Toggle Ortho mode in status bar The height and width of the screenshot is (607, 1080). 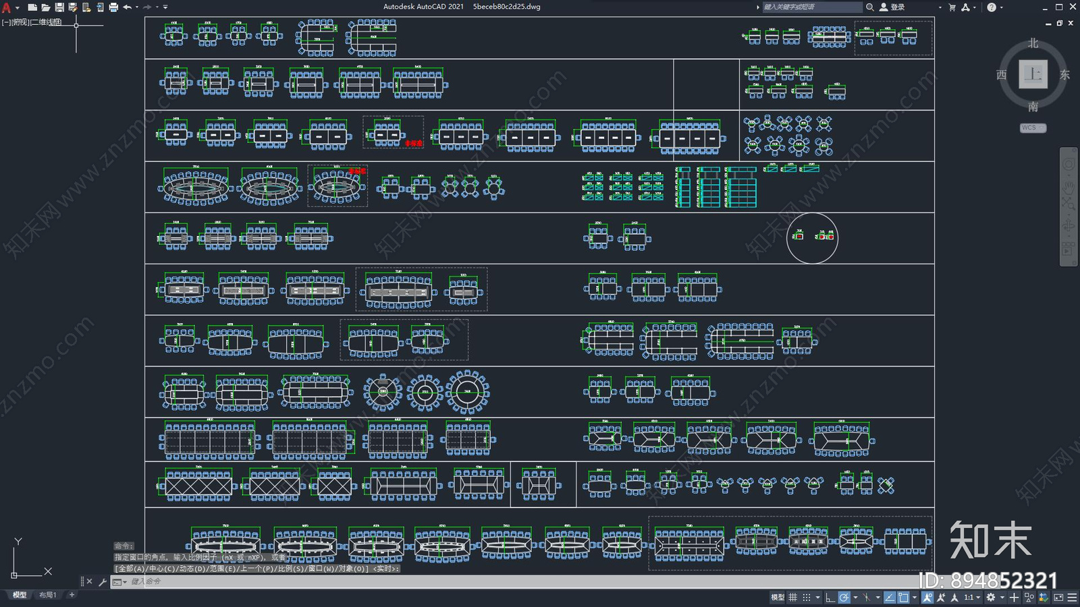pyautogui.click(x=830, y=598)
